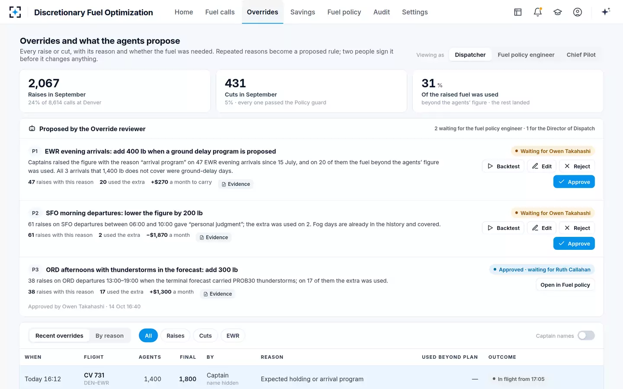The width and height of the screenshot is (623, 389).
Task: Toggle the Captain names switch
Action: [x=586, y=336]
